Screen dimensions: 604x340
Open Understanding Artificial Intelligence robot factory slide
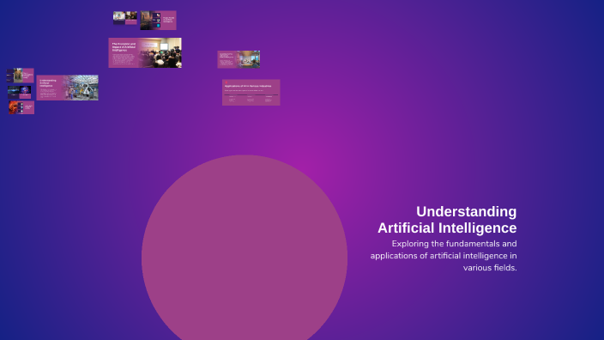[68, 88]
